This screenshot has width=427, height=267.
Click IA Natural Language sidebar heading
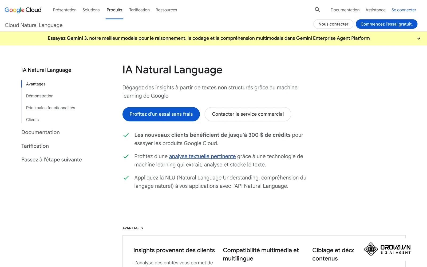click(x=46, y=70)
